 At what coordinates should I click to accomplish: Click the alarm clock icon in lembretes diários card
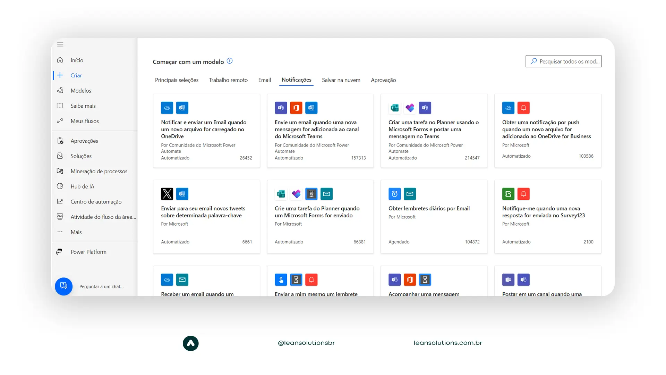point(394,194)
